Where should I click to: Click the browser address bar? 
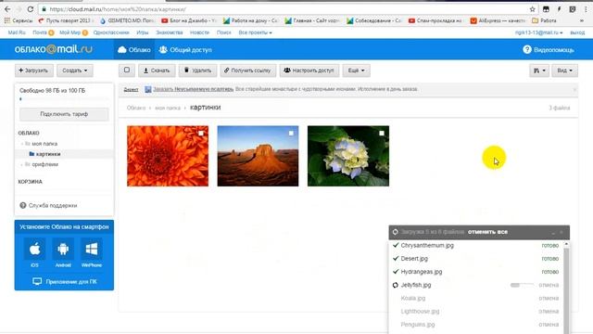(x=284, y=9)
